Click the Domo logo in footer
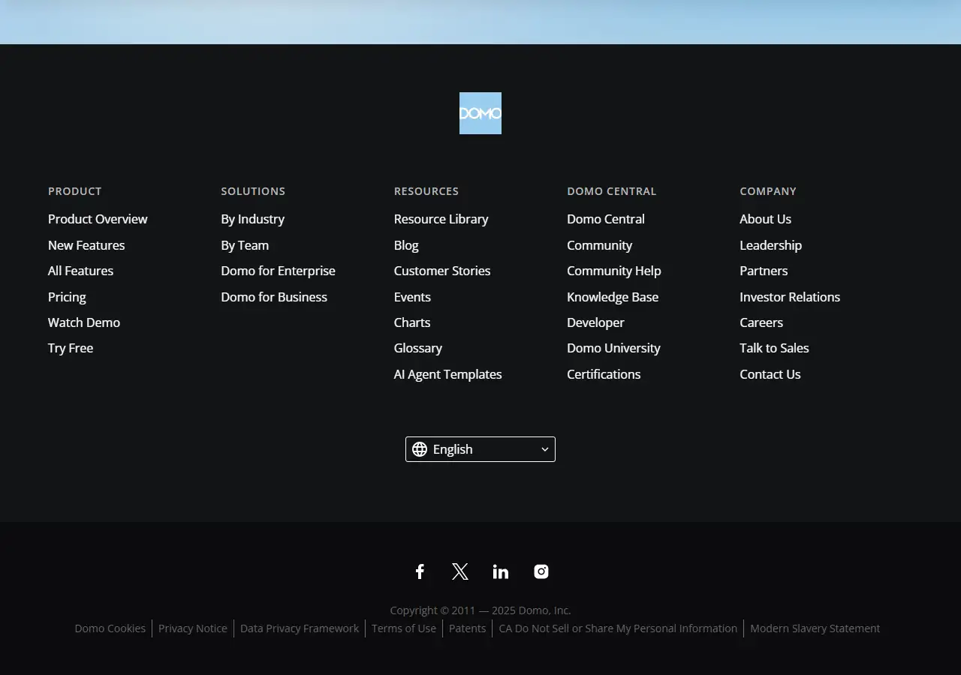961x675 pixels. click(480, 113)
